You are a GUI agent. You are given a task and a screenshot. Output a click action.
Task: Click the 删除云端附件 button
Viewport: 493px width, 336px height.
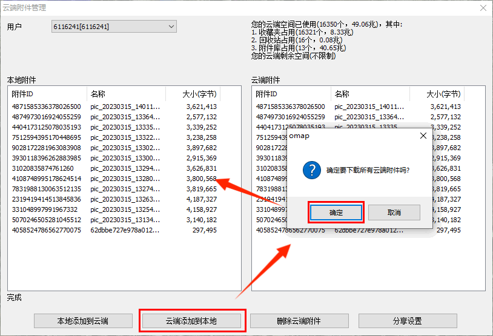pos(299,321)
